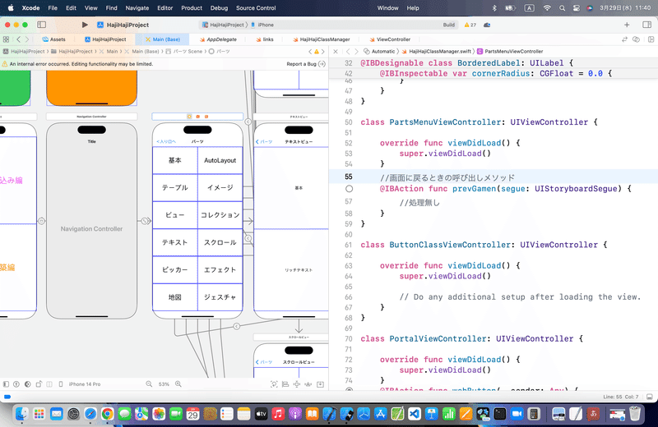
Task: Select the パーツ Scene breadcrumb
Action: point(184,52)
